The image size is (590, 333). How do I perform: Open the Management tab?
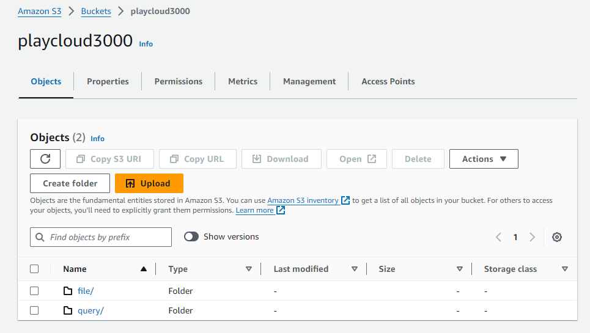309,81
